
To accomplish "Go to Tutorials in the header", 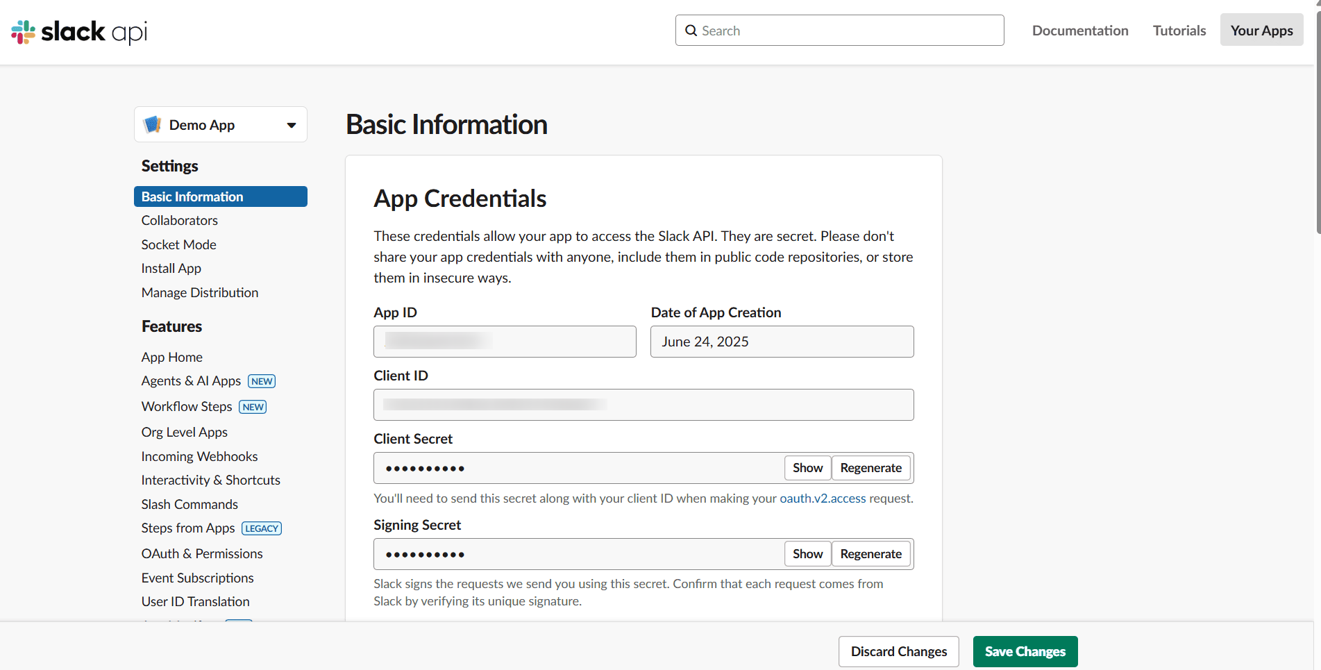I will pyautogui.click(x=1179, y=31).
